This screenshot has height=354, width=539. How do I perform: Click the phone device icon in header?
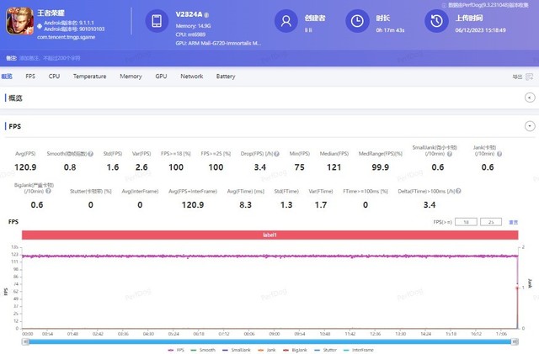tap(156, 23)
